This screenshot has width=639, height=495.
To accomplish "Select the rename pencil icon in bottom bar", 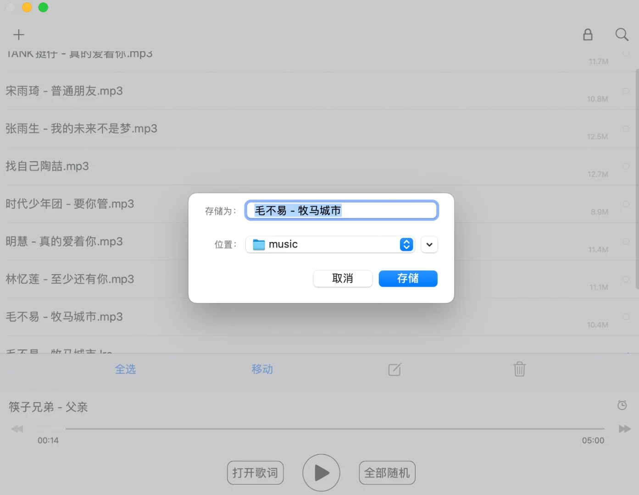I will 395,369.
